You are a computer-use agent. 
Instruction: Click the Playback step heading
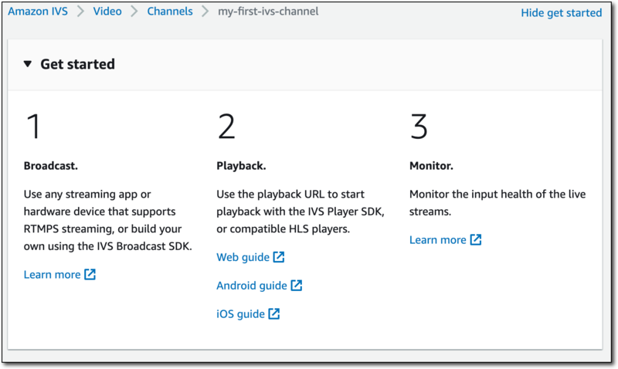pos(242,165)
